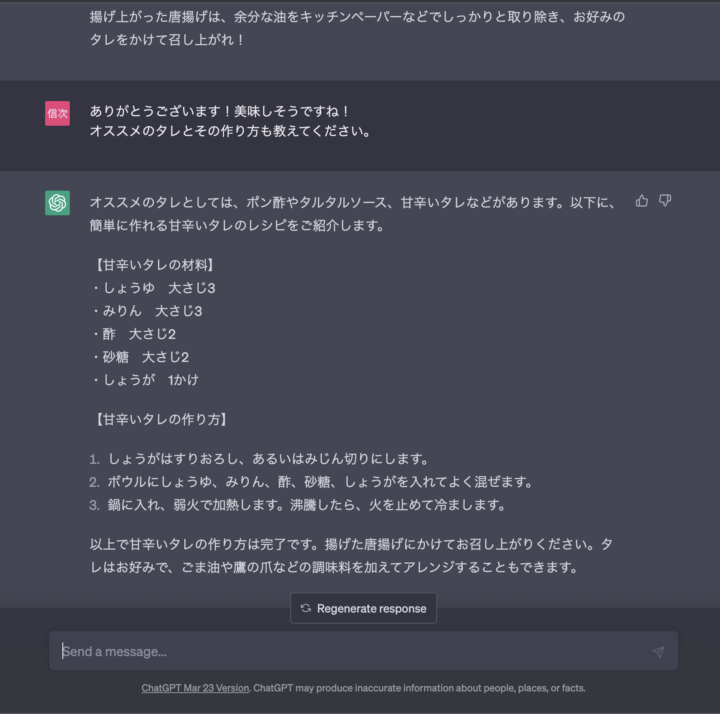Viewport: 720px width, 714px height.
Task: Open the ChatGPT Mar 23 Version link
Action: coord(195,688)
